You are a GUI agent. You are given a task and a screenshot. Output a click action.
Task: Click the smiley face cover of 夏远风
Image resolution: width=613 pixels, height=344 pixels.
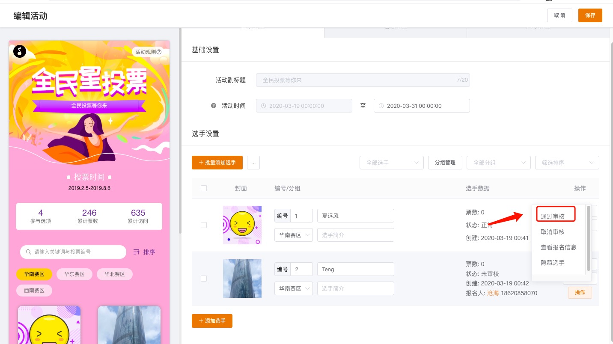pyautogui.click(x=242, y=225)
